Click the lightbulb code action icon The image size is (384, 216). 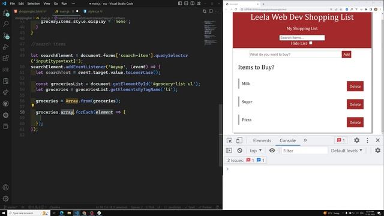(32, 106)
